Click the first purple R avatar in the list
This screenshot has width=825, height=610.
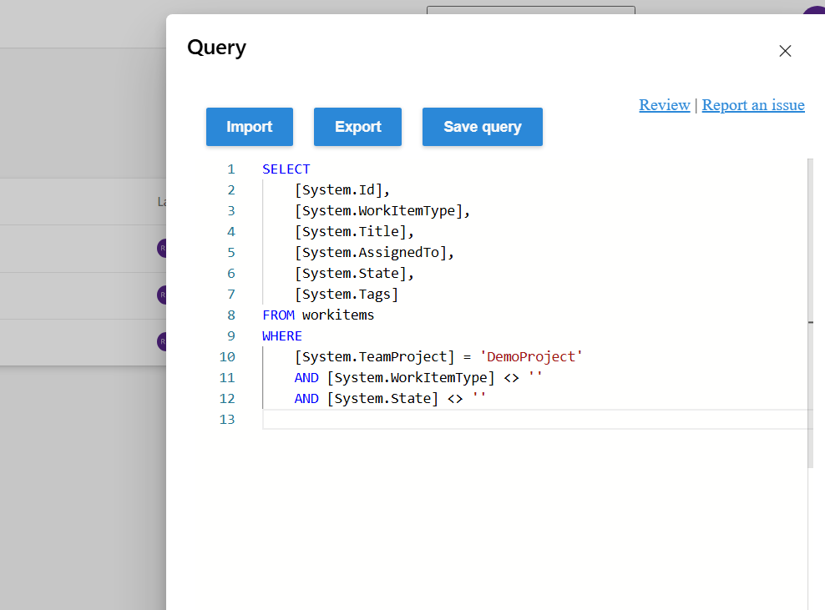(164, 248)
